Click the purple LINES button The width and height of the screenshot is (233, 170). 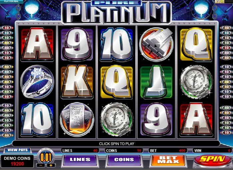click(80, 160)
